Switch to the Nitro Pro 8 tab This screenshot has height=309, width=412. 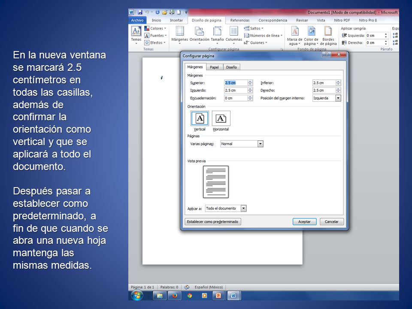tap(368, 20)
